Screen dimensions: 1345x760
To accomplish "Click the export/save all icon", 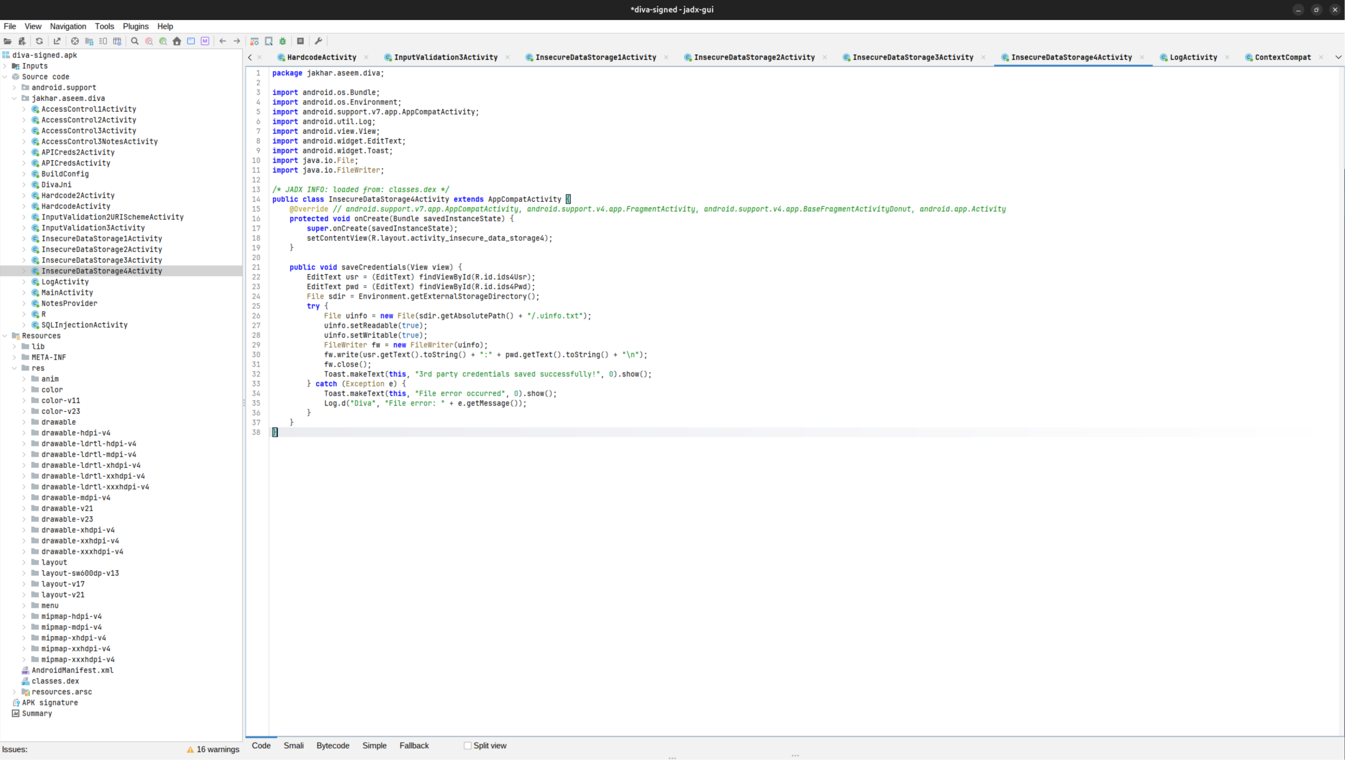I will click(57, 41).
